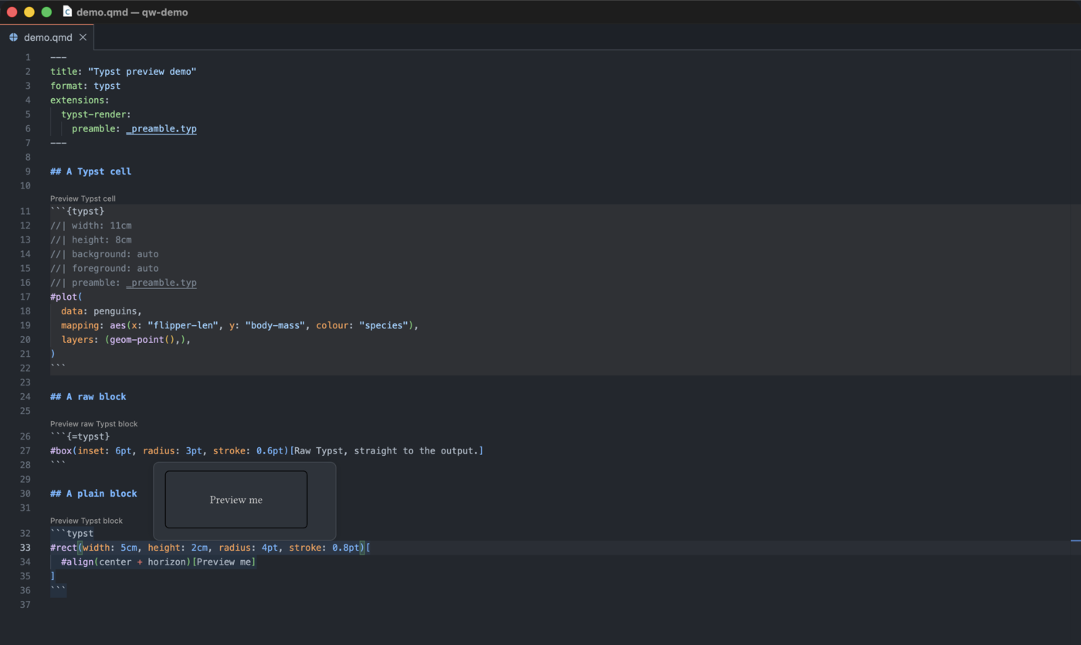This screenshot has width=1081, height=645.
Task: Click '//| background: auto' option line
Action: click(104, 254)
